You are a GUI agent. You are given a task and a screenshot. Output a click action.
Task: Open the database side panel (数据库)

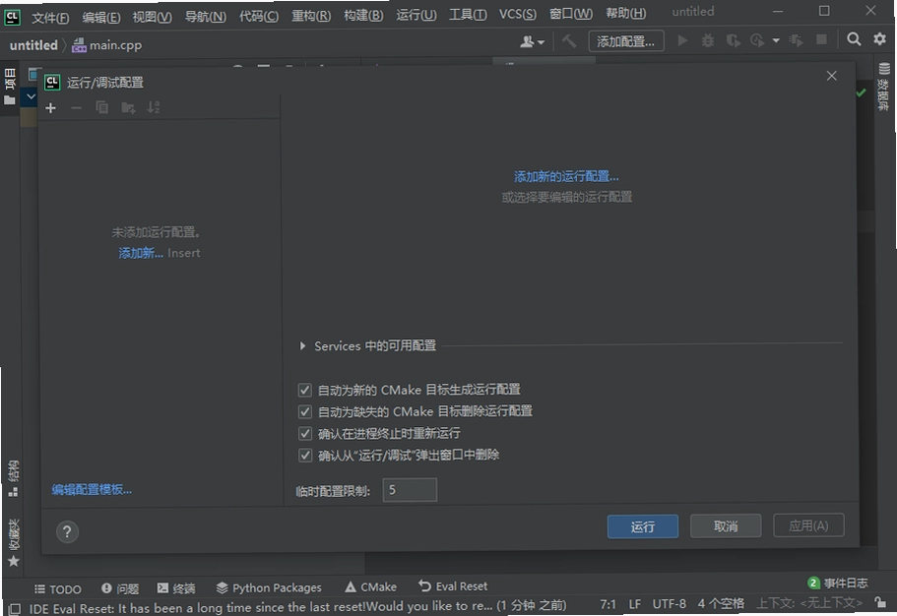click(x=884, y=87)
